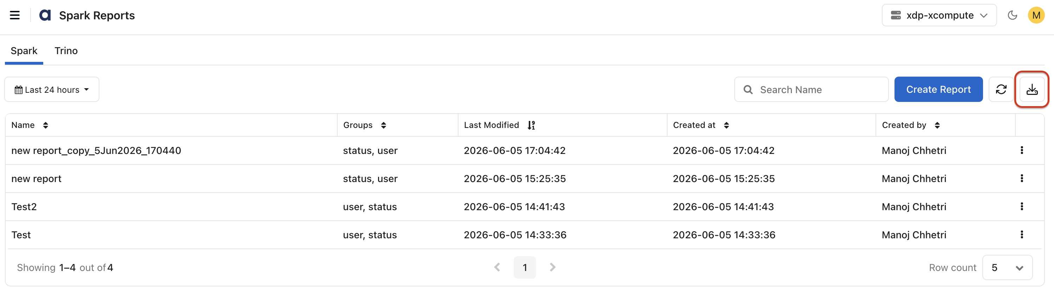Go to next page arrow in pagination
Viewport: 1054px width, 291px height.
point(552,268)
